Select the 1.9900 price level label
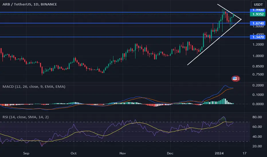Image resolution: width=267 pixels, height=157 pixels. pos(258,10)
